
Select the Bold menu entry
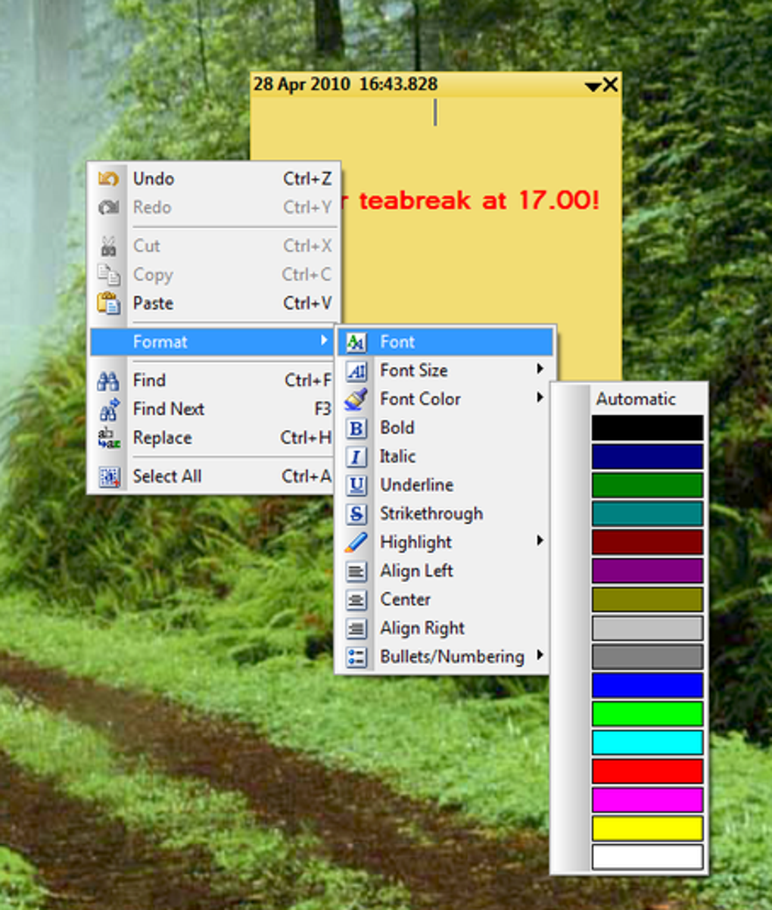click(445, 429)
